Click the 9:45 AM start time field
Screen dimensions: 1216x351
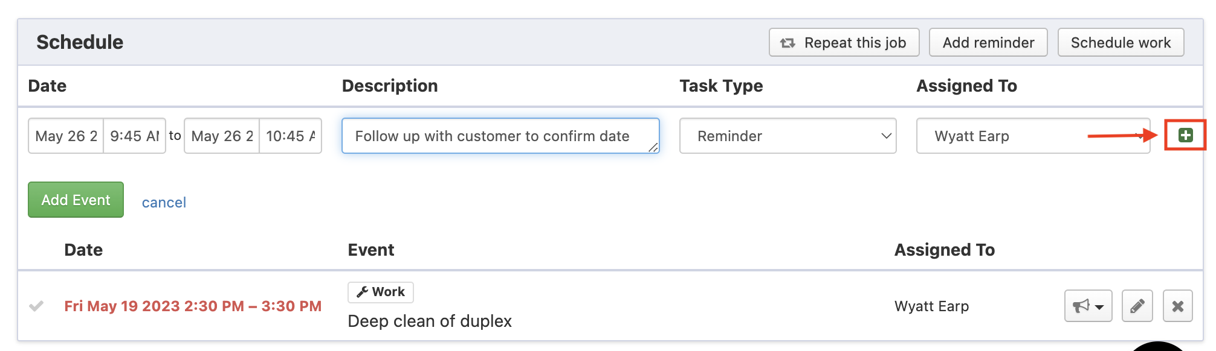[134, 136]
